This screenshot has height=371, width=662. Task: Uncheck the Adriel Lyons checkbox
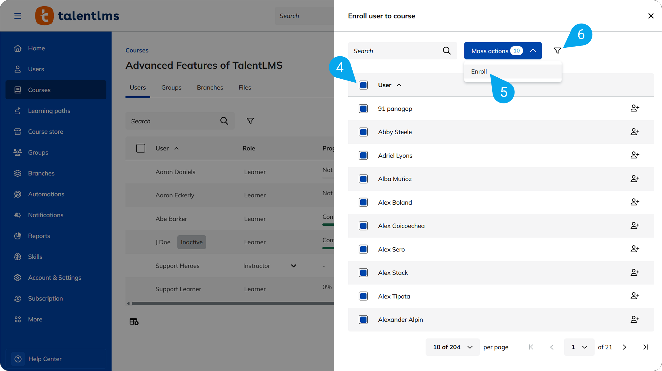pos(363,155)
